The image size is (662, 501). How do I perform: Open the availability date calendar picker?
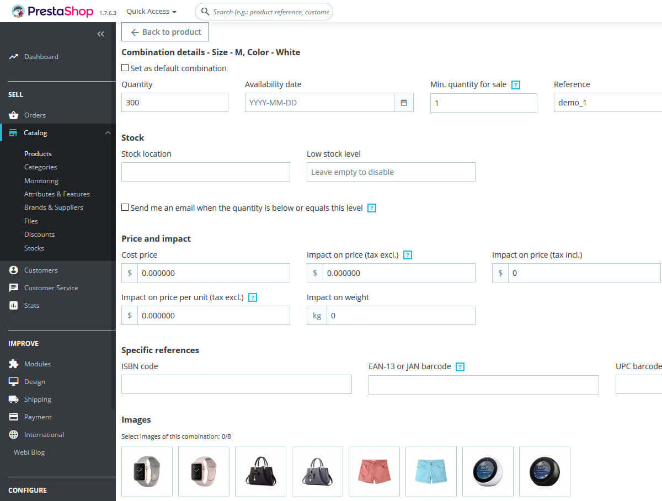tap(403, 102)
